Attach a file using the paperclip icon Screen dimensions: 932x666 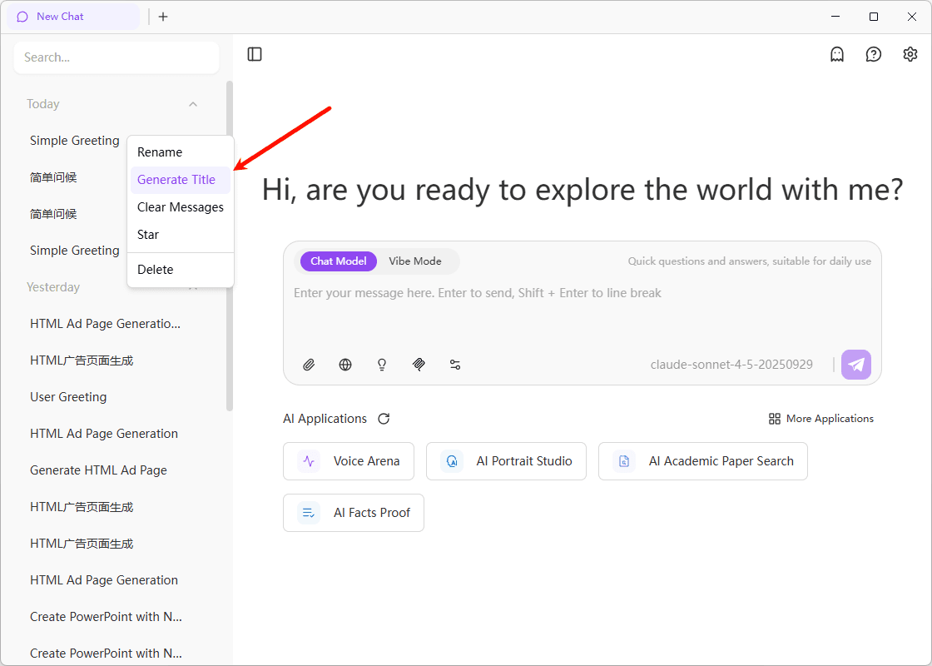click(x=309, y=365)
